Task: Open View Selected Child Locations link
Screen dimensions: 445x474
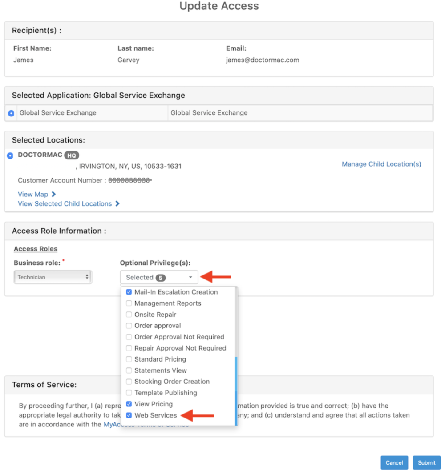Action: [65, 204]
